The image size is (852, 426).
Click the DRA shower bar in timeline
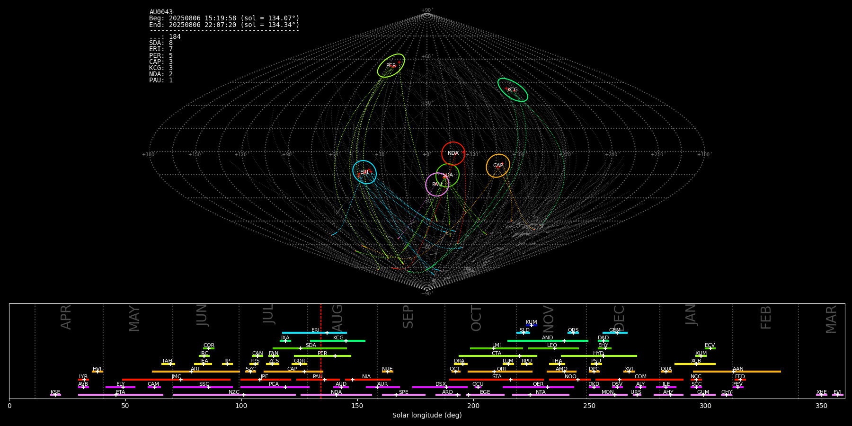click(461, 364)
